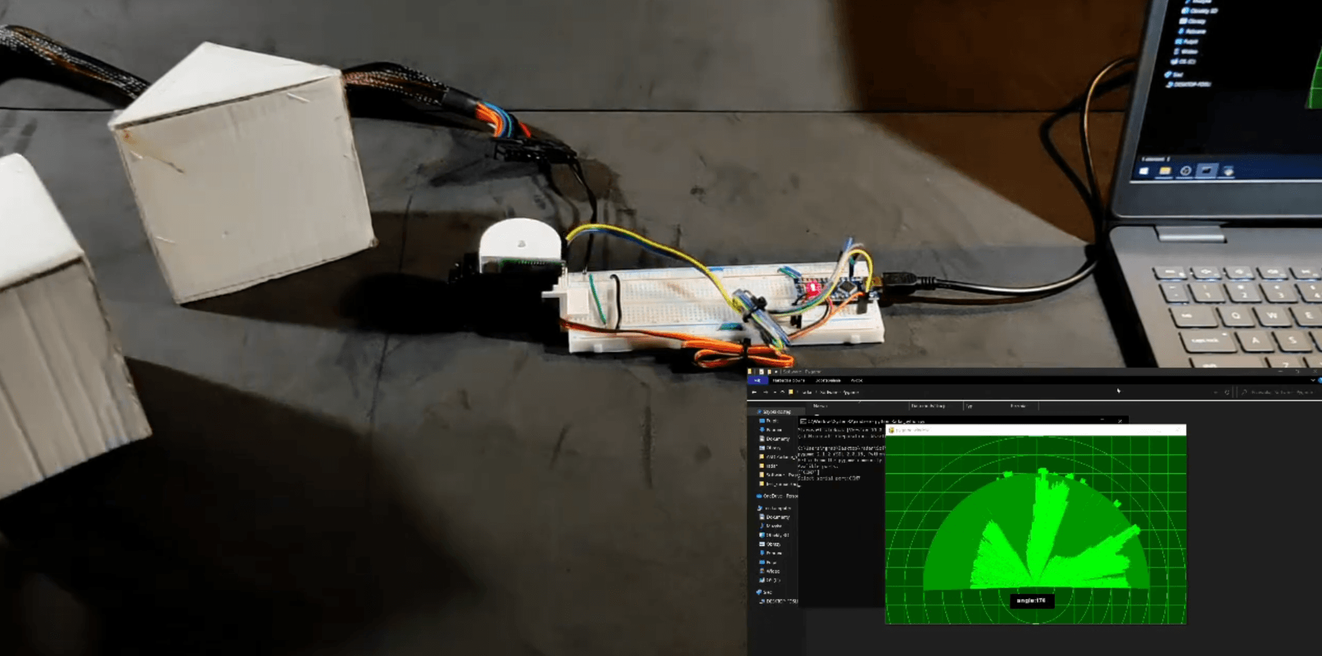
Task: Sort files by the Nazwa column header
Action: tap(820, 406)
